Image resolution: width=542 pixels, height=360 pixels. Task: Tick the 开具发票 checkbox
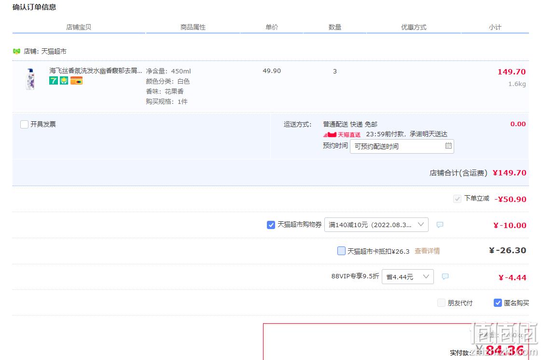[x=24, y=124]
